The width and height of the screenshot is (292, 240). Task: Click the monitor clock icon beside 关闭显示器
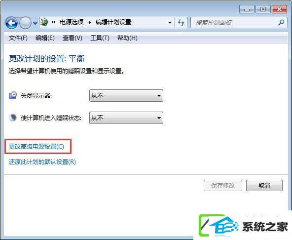[x=13, y=95]
